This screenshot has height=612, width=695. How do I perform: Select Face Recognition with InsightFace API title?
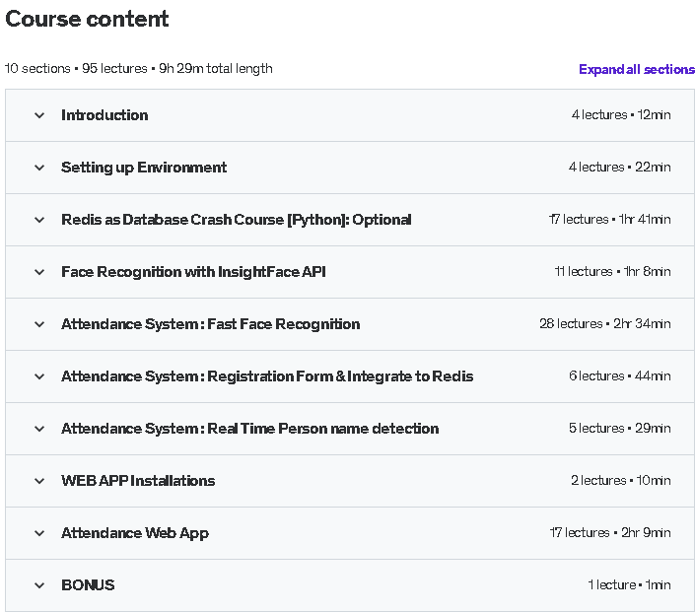[x=193, y=272]
